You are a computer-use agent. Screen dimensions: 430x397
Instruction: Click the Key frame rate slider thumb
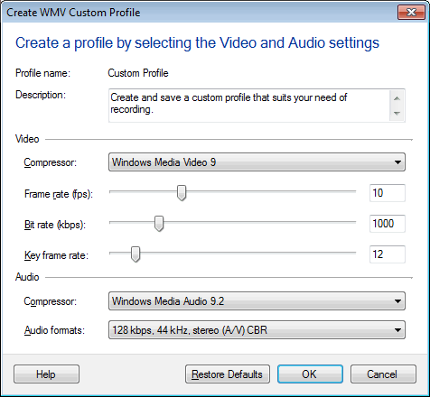click(136, 254)
